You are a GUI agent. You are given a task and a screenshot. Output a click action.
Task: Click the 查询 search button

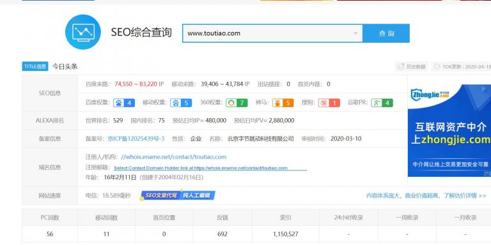coord(386,33)
